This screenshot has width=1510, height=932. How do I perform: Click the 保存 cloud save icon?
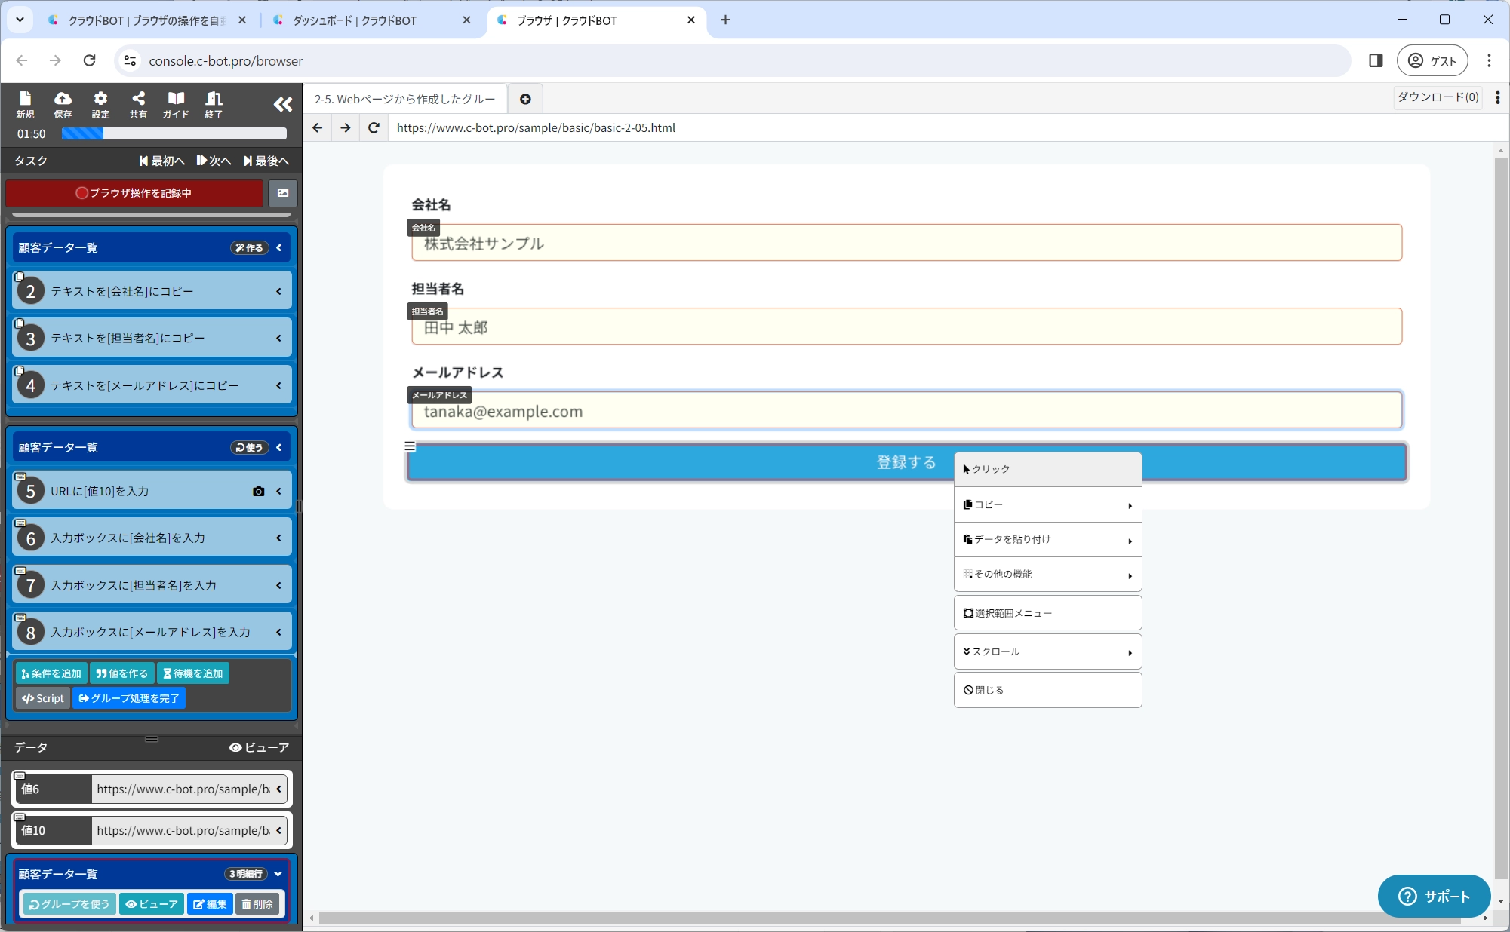coord(63,104)
